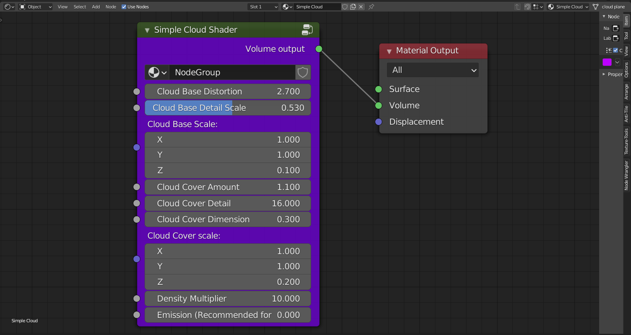
Task: Open the Slot 1 dropdown
Action: (263, 7)
